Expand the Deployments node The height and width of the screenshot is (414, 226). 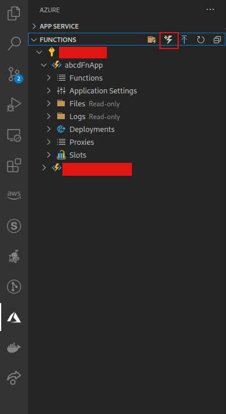coord(48,130)
